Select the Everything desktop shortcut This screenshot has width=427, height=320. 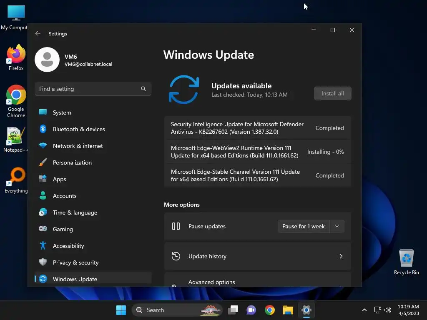[16, 180]
